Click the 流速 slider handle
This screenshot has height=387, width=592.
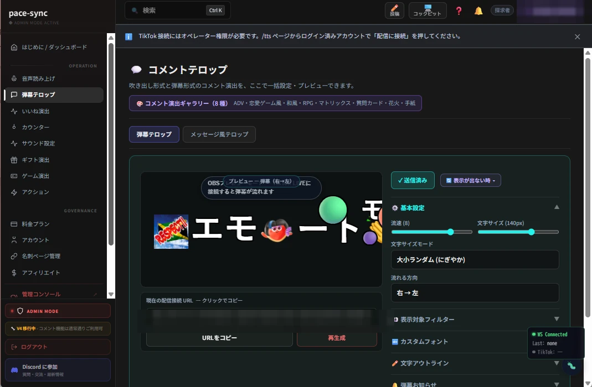(450, 232)
